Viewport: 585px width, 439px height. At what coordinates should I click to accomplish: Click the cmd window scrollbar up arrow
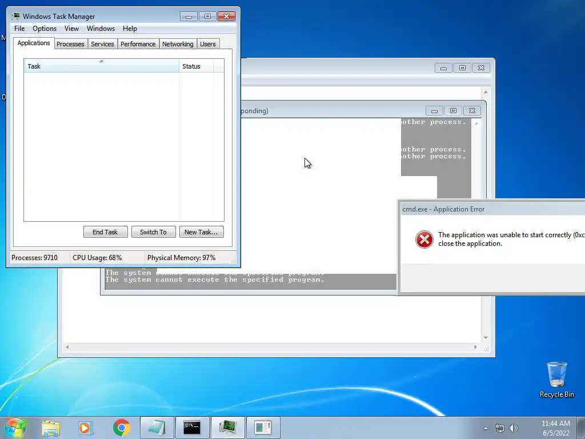click(476, 123)
